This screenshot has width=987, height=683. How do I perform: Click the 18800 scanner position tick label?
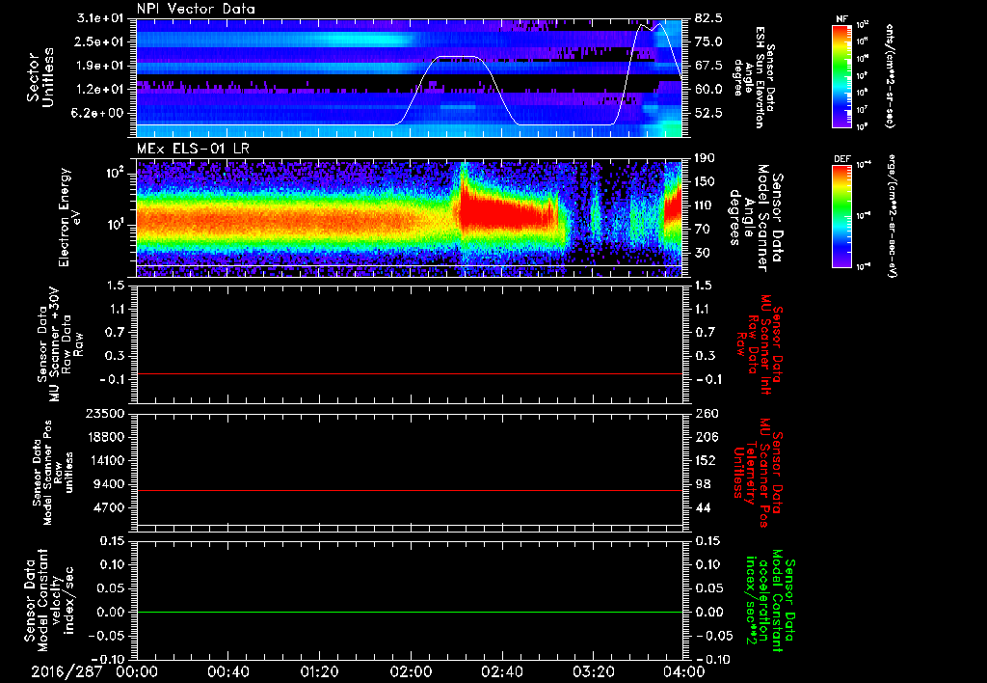pyautogui.click(x=104, y=437)
